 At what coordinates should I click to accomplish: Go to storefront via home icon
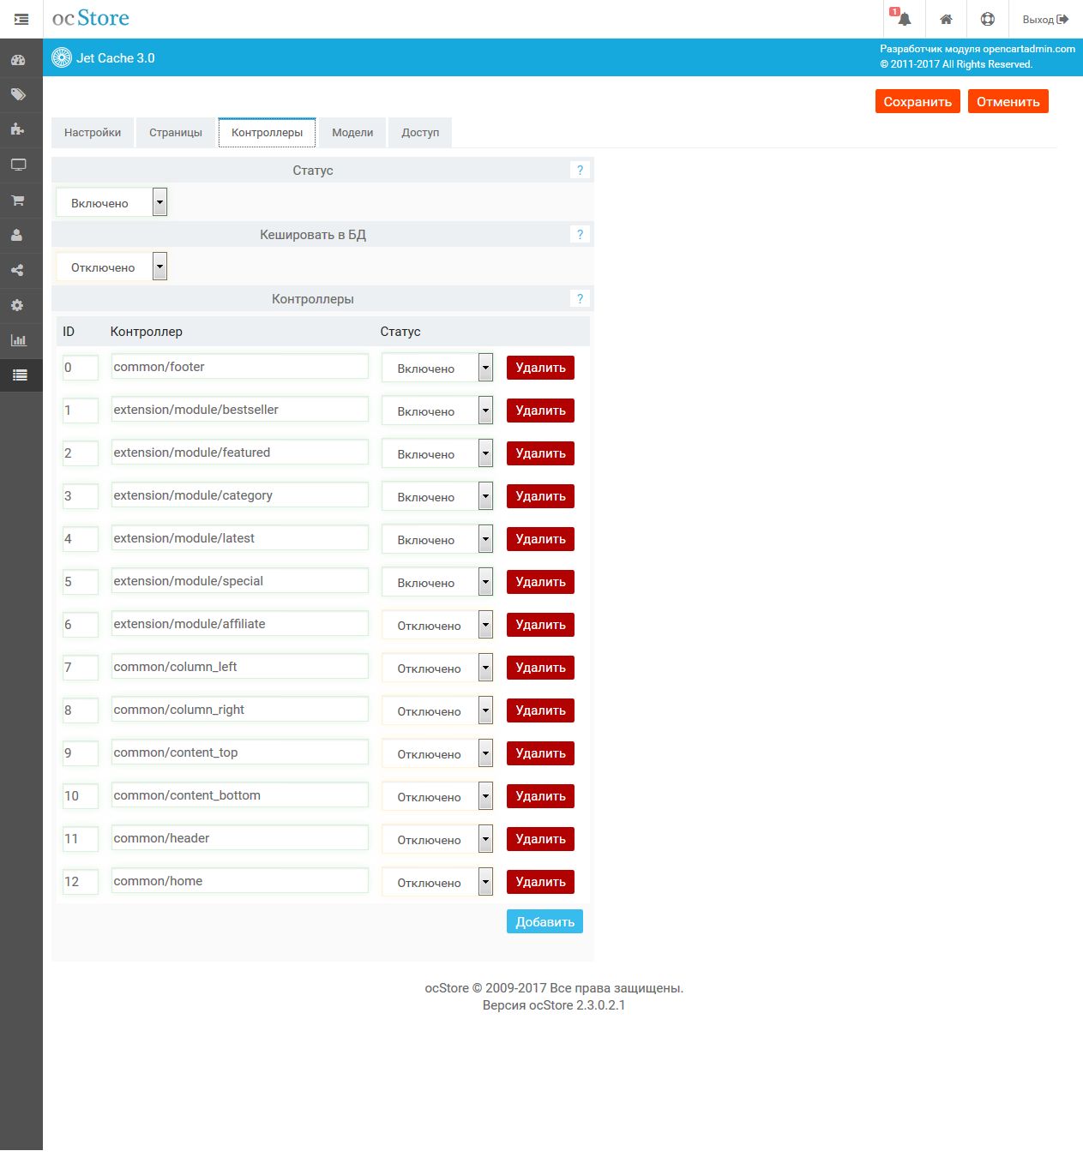click(946, 19)
